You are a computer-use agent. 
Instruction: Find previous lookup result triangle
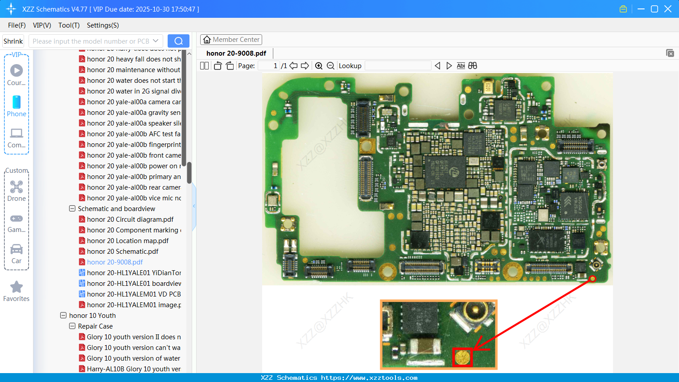pos(437,66)
